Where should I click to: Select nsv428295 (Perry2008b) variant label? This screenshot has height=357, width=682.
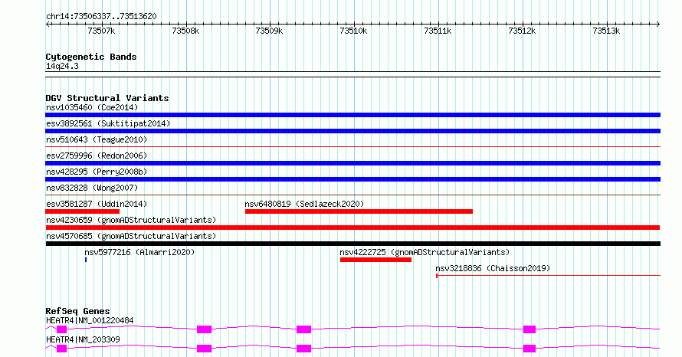pyautogui.click(x=97, y=172)
